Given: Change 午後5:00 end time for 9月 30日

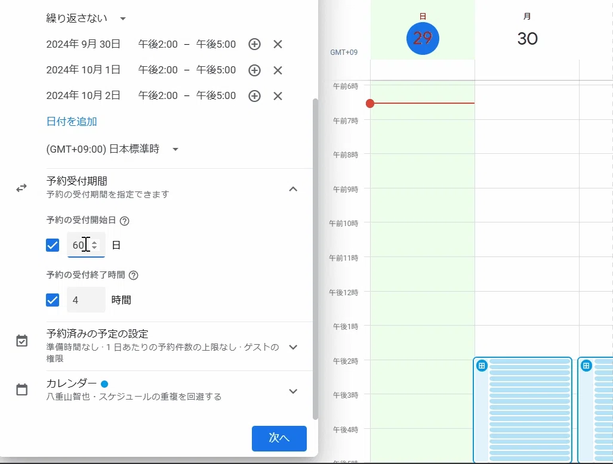Looking at the screenshot, I should click(x=216, y=44).
